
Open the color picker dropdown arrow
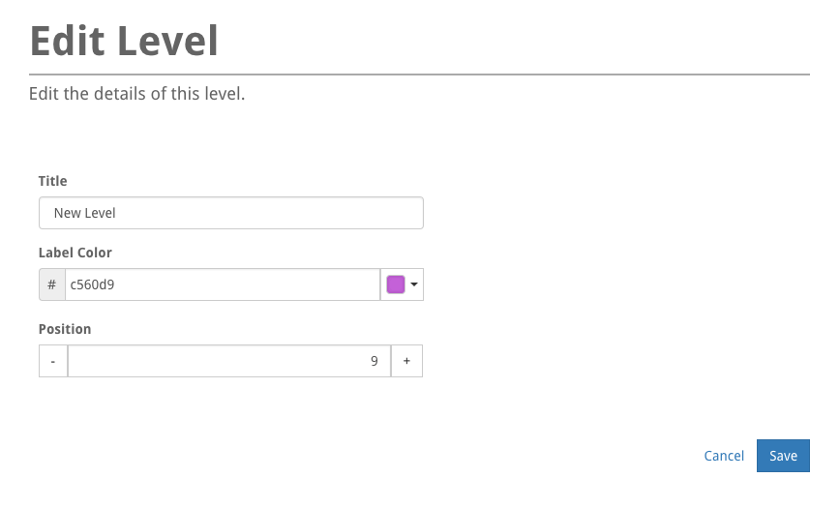coord(414,284)
